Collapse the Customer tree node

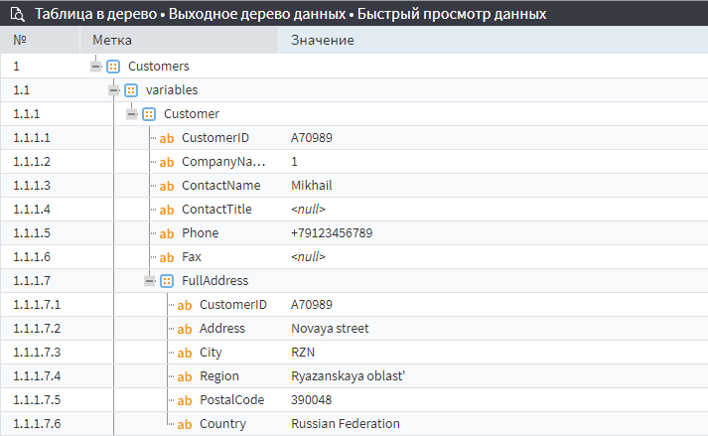point(132,114)
